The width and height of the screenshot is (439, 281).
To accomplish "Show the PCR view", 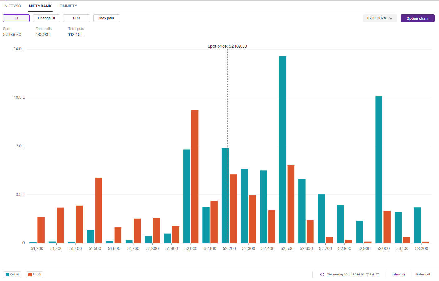I will click(x=76, y=18).
